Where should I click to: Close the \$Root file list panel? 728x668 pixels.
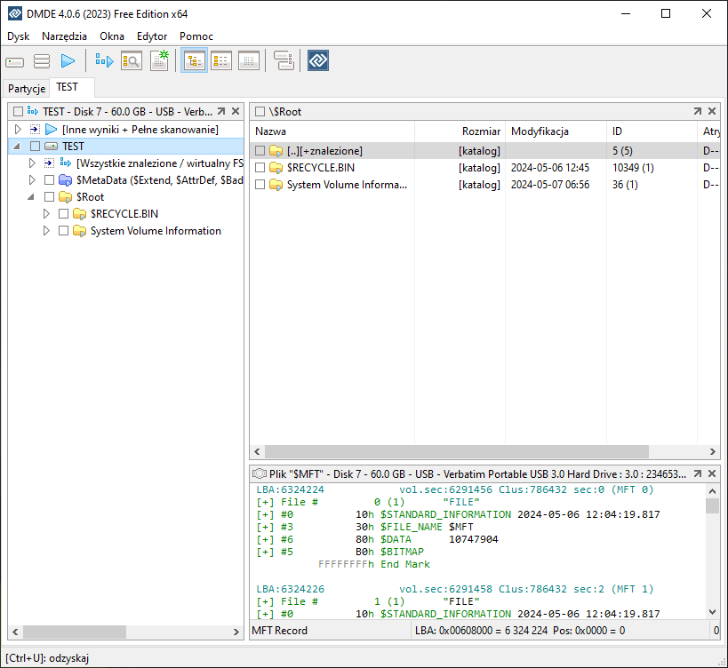click(x=712, y=111)
